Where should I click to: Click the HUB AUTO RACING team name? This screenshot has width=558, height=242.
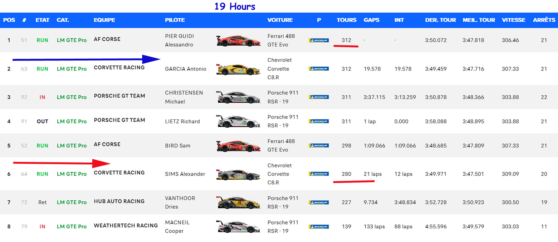[119, 201]
